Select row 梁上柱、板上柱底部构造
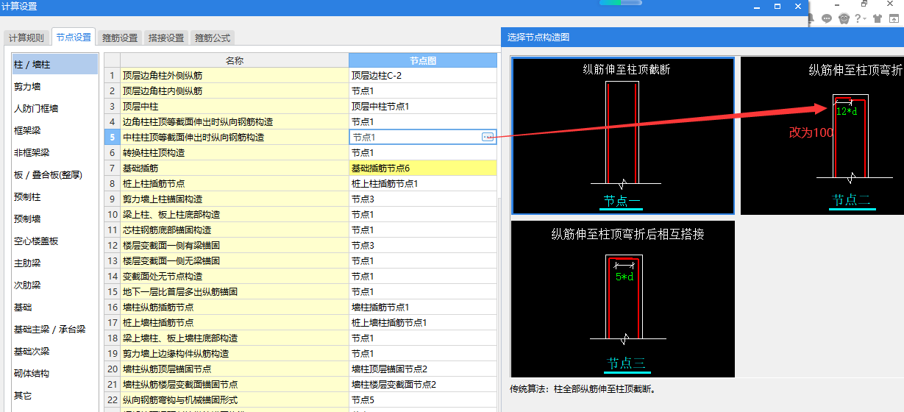 pyautogui.click(x=235, y=214)
